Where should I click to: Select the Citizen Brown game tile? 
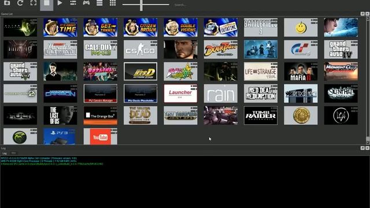coord(140,27)
